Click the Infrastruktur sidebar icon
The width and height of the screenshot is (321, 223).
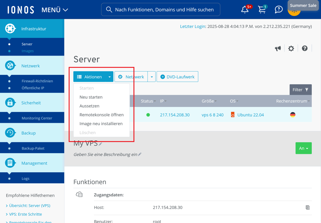[x=10, y=29]
